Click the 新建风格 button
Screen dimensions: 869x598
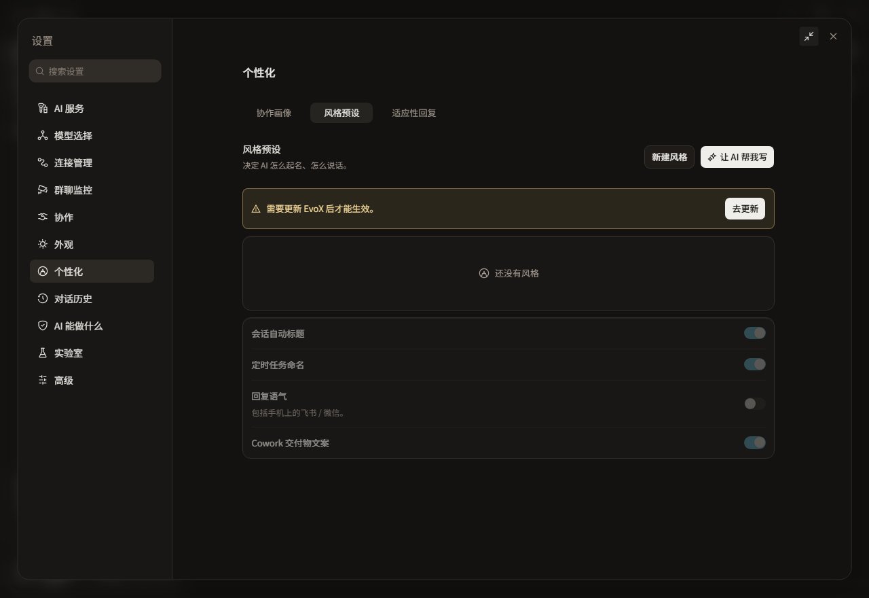[669, 157]
